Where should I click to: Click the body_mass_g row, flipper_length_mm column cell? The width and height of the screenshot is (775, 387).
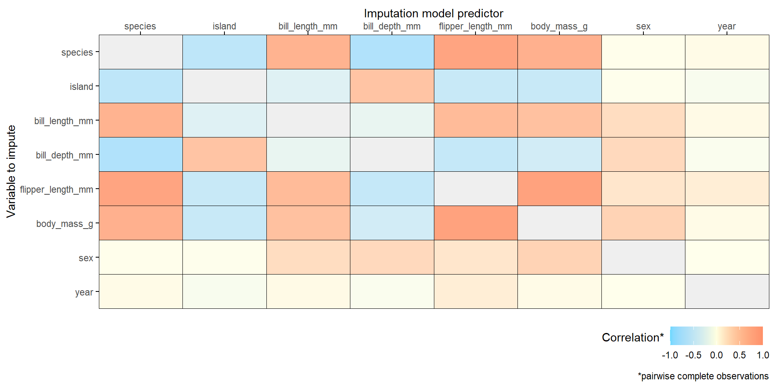coord(475,223)
